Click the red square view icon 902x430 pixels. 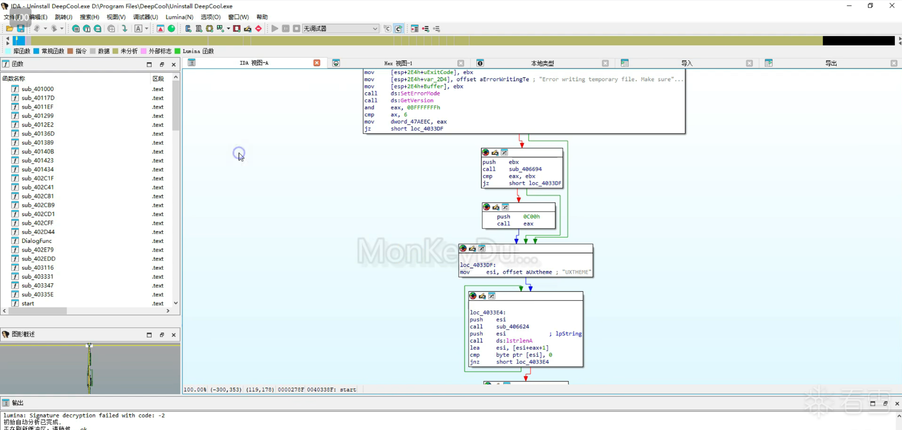[237, 29]
